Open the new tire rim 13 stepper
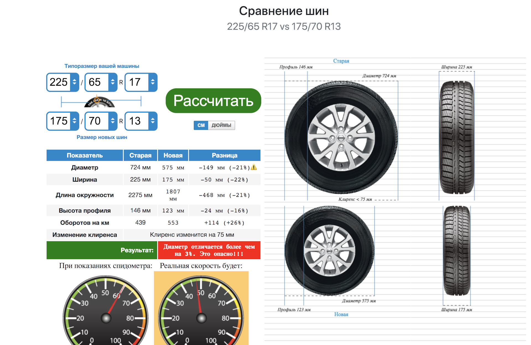This screenshot has height=345, width=531. 153,121
